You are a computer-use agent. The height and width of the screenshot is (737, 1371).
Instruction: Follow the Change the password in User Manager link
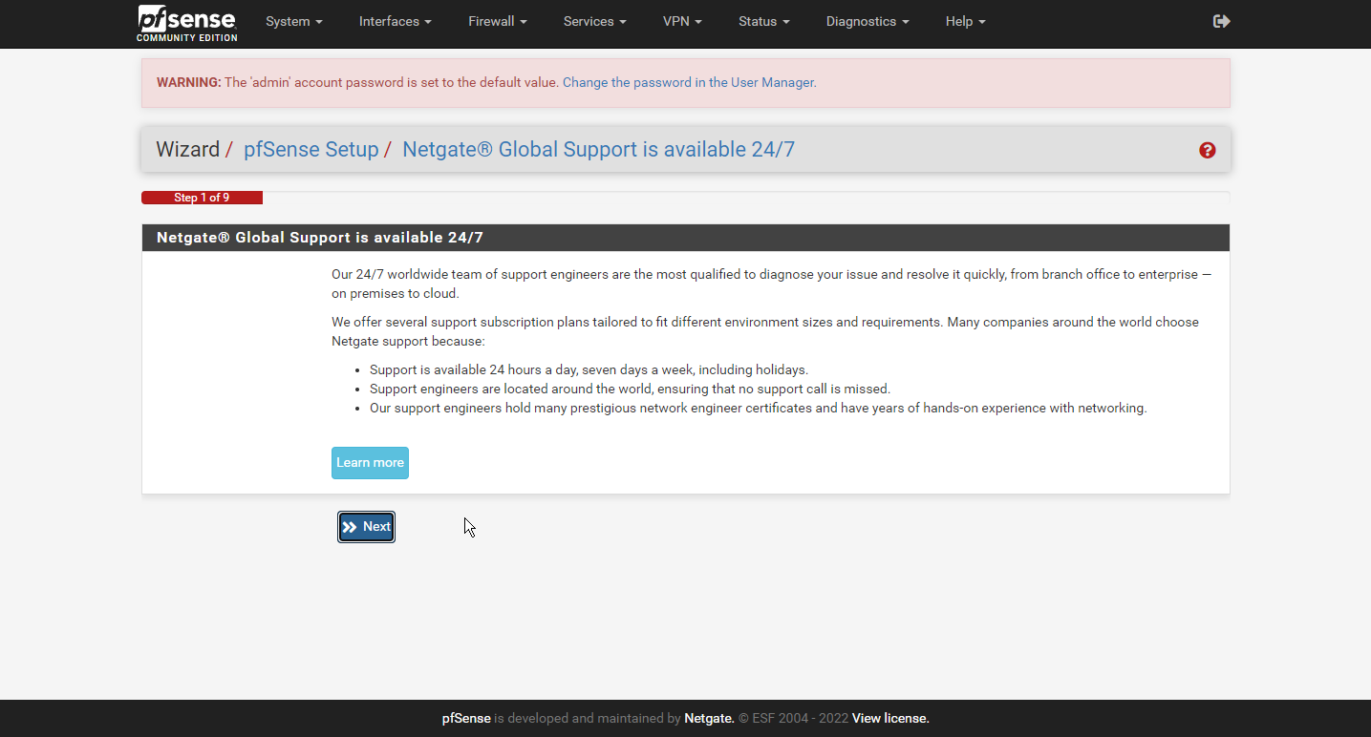click(688, 83)
